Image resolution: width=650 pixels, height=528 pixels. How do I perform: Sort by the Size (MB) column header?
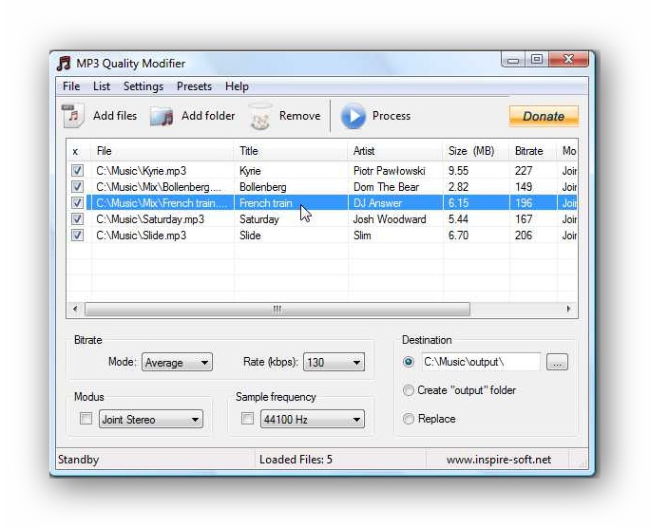point(476,151)
